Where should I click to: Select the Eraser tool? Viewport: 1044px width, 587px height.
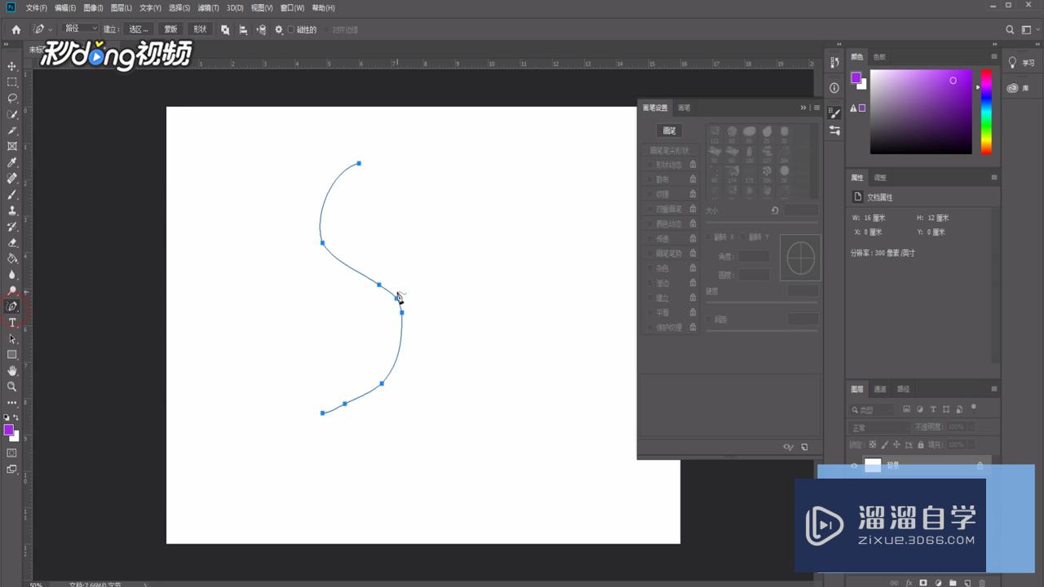tap(12, 243)
